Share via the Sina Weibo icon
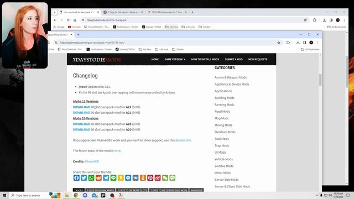 (158, 178)
